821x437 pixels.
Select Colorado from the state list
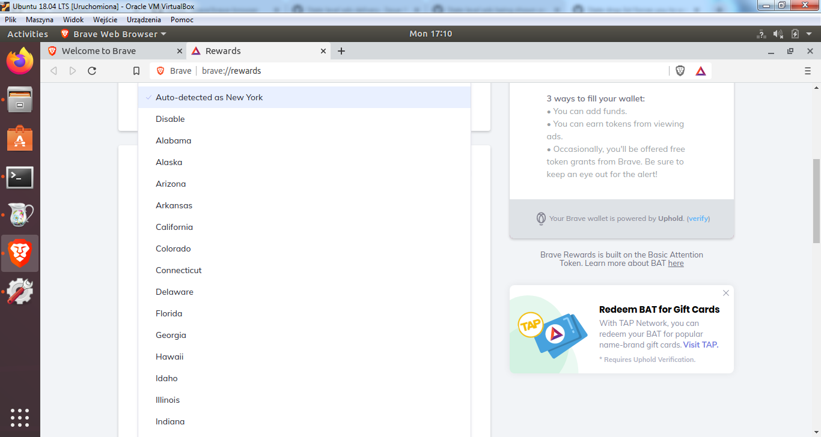tap(304, 249)
